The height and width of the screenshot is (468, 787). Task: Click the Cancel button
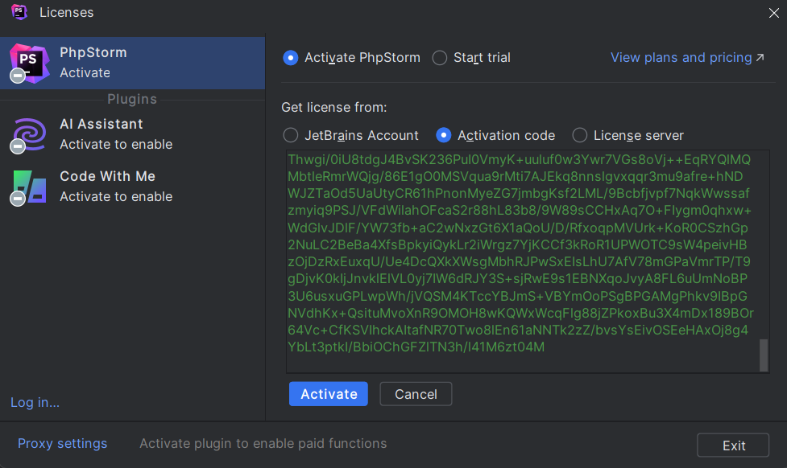coord(416,394)
